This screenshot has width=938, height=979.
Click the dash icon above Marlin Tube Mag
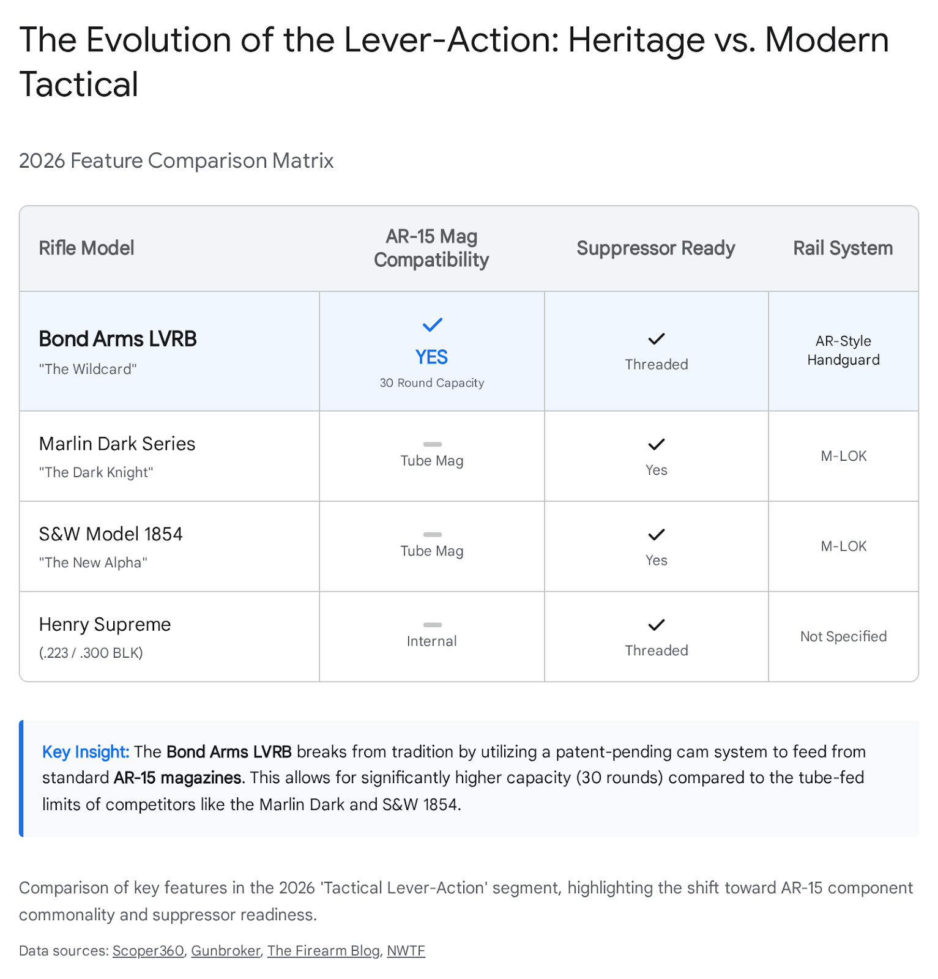432,444
